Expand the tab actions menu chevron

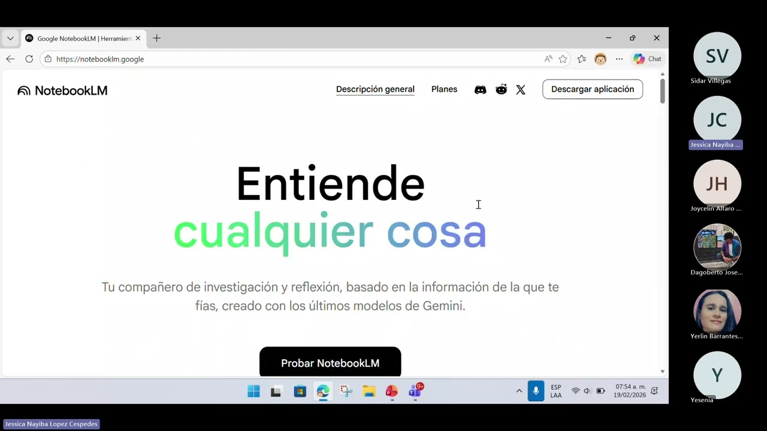[10, 38]
